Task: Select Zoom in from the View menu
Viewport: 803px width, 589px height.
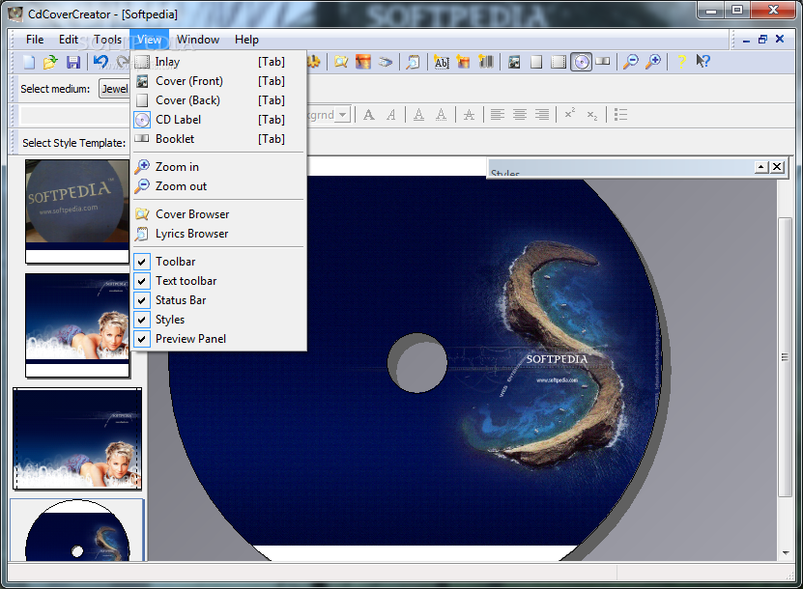Action: [x=219, y=167]
